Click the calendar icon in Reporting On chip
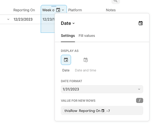 click(x=103, y=111)
